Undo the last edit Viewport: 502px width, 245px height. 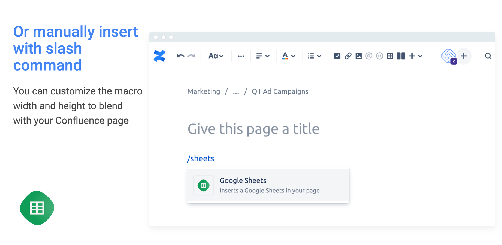[x=180, y=56]
